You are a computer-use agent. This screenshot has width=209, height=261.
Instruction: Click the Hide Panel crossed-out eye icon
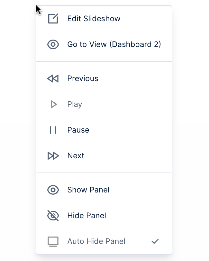point(53,216)
